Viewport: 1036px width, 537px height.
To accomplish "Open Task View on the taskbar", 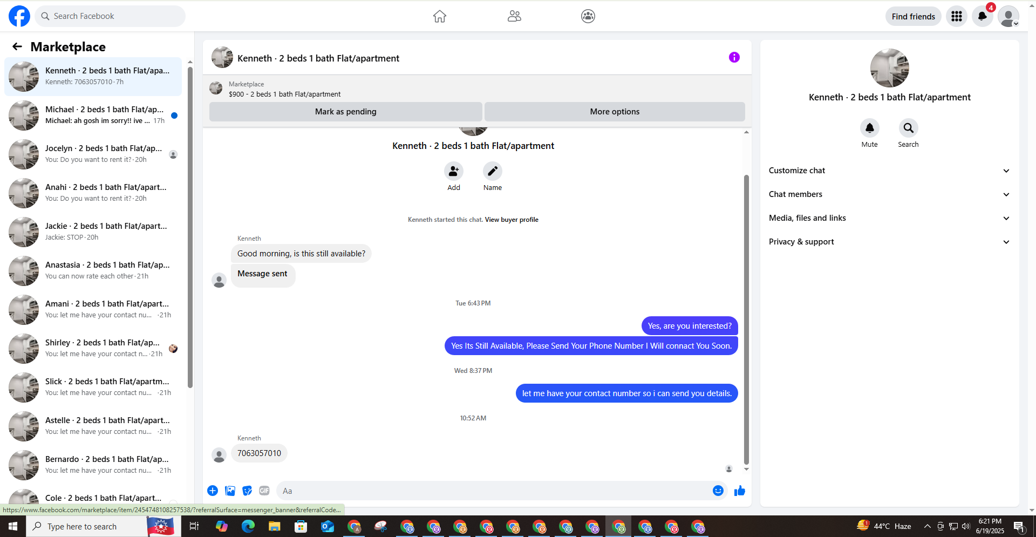I will 194,526.
